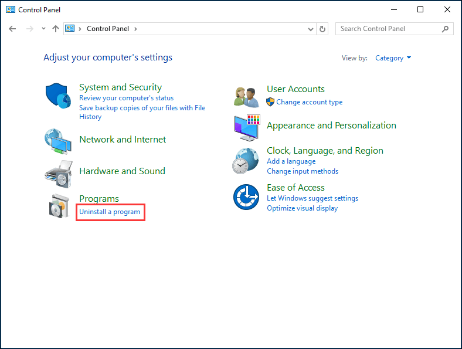Click the empty area of the address bar
The height and width of the screenshot is (349, 462).
(221, 29)
